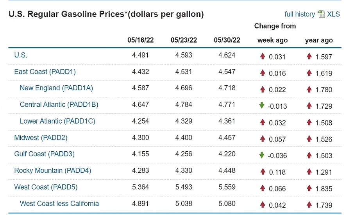Open the full history link
Image resolution: width=345 pixels, height=215 pixels.
click(x=299, y=14)
